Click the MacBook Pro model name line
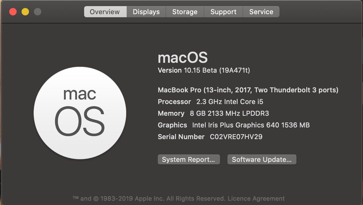The width and height of the screenshot is (363, 205). [248, 90]
